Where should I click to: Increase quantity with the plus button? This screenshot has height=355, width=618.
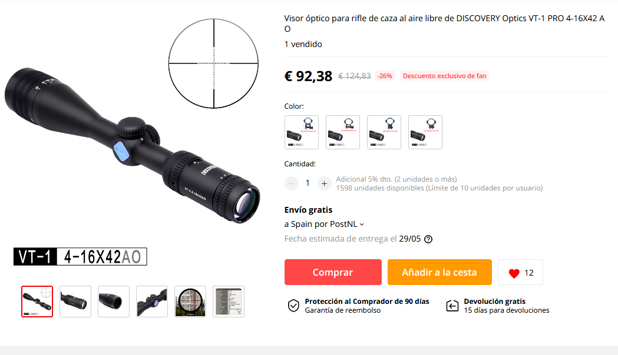[x=324, y=183]
